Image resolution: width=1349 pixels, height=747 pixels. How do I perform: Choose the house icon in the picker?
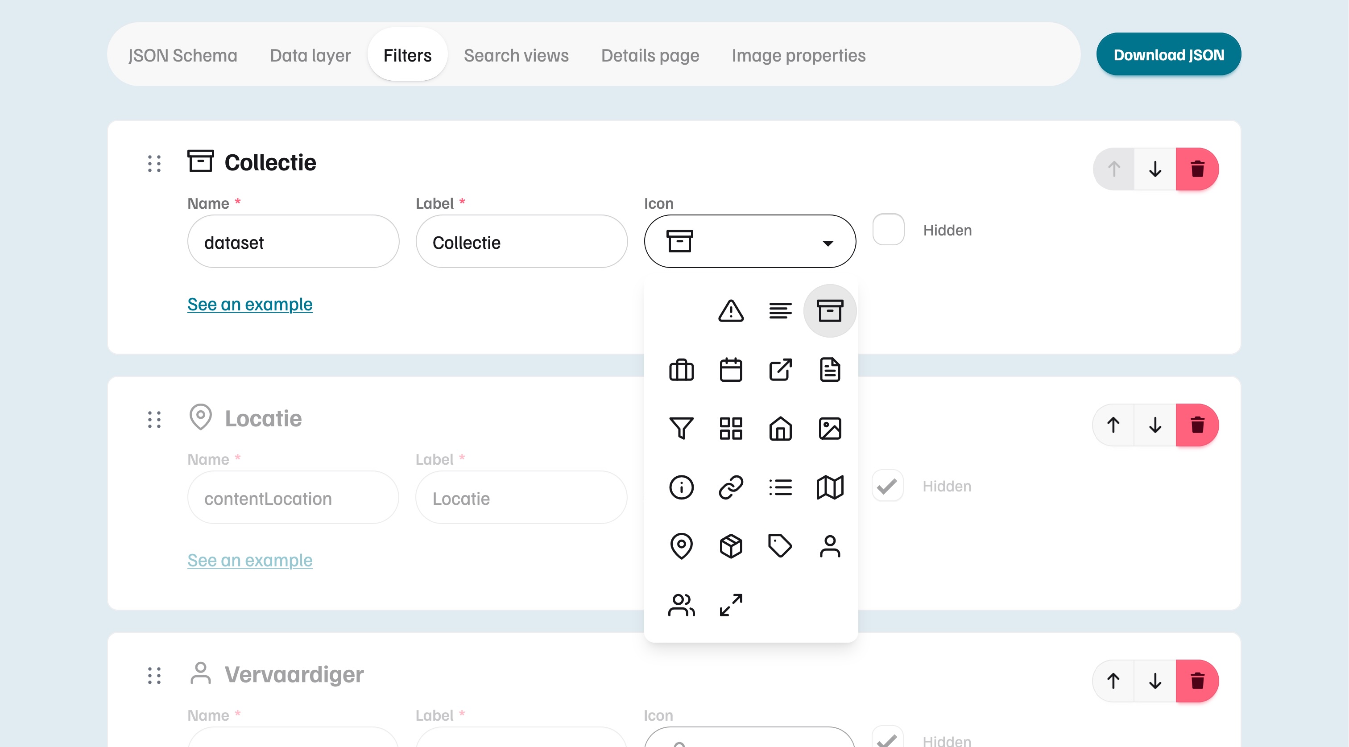[780, 429]
